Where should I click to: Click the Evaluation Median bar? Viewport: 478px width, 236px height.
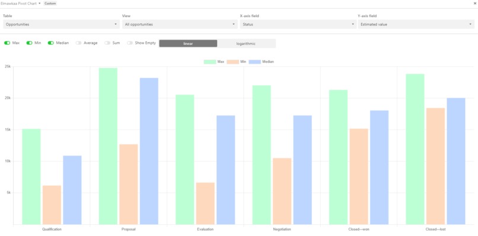click(226, 170)
